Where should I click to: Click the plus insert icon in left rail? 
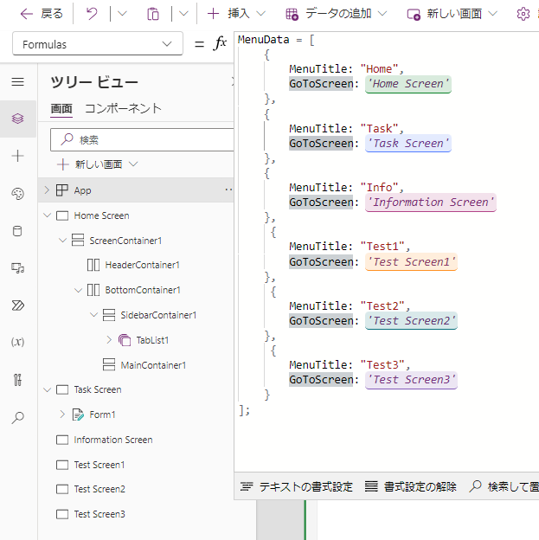17,156
